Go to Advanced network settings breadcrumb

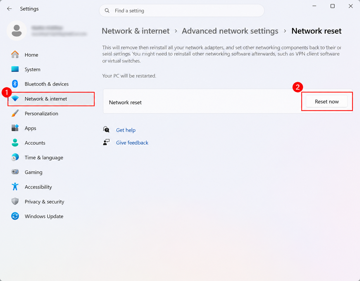coord(230,31)
